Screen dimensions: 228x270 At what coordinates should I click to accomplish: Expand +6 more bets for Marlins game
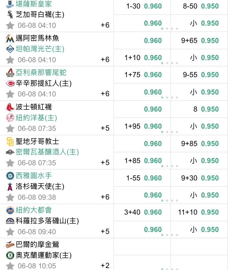[105, 60]
